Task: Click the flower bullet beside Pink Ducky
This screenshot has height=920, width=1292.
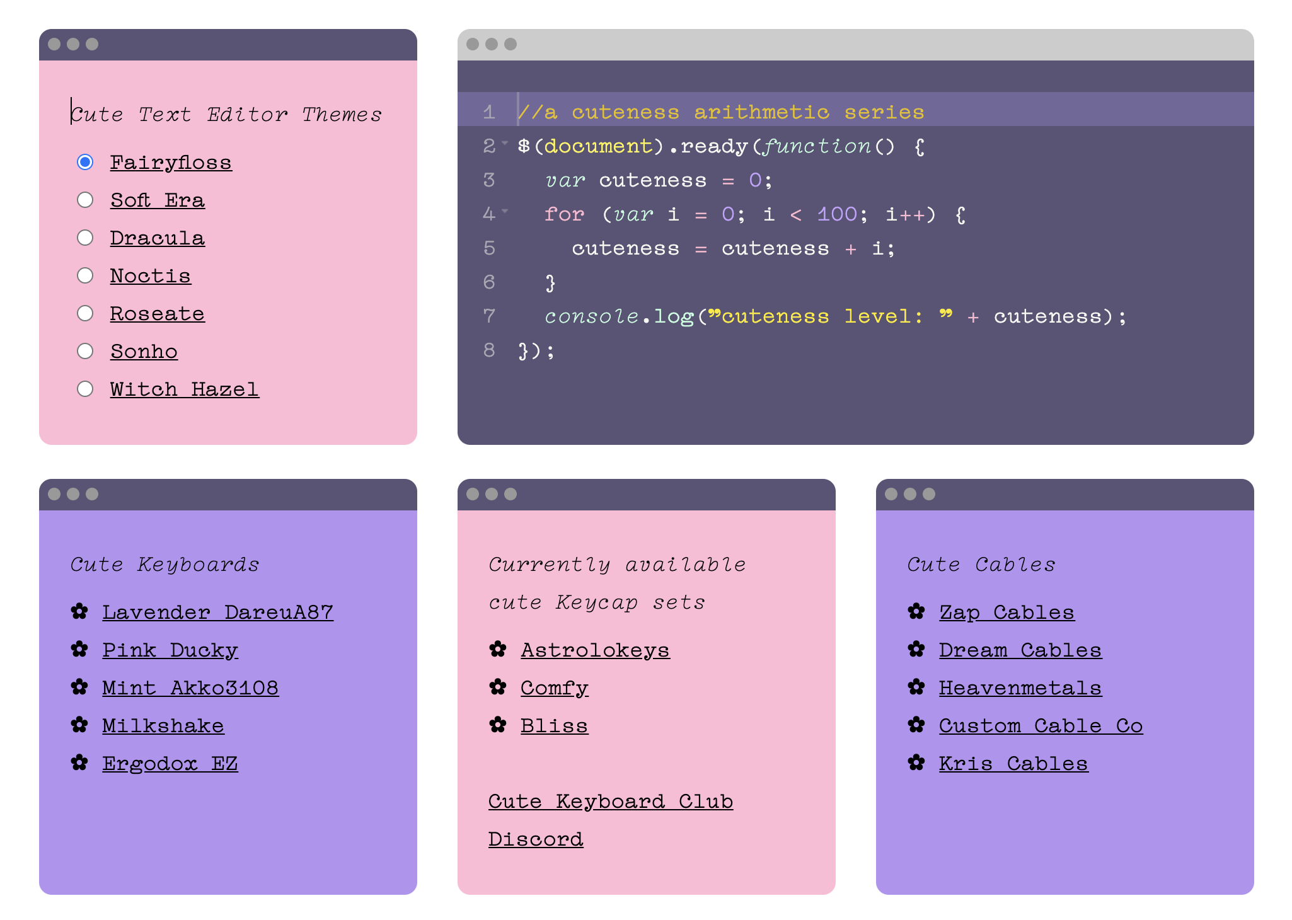Action: (x=79, y=649)
